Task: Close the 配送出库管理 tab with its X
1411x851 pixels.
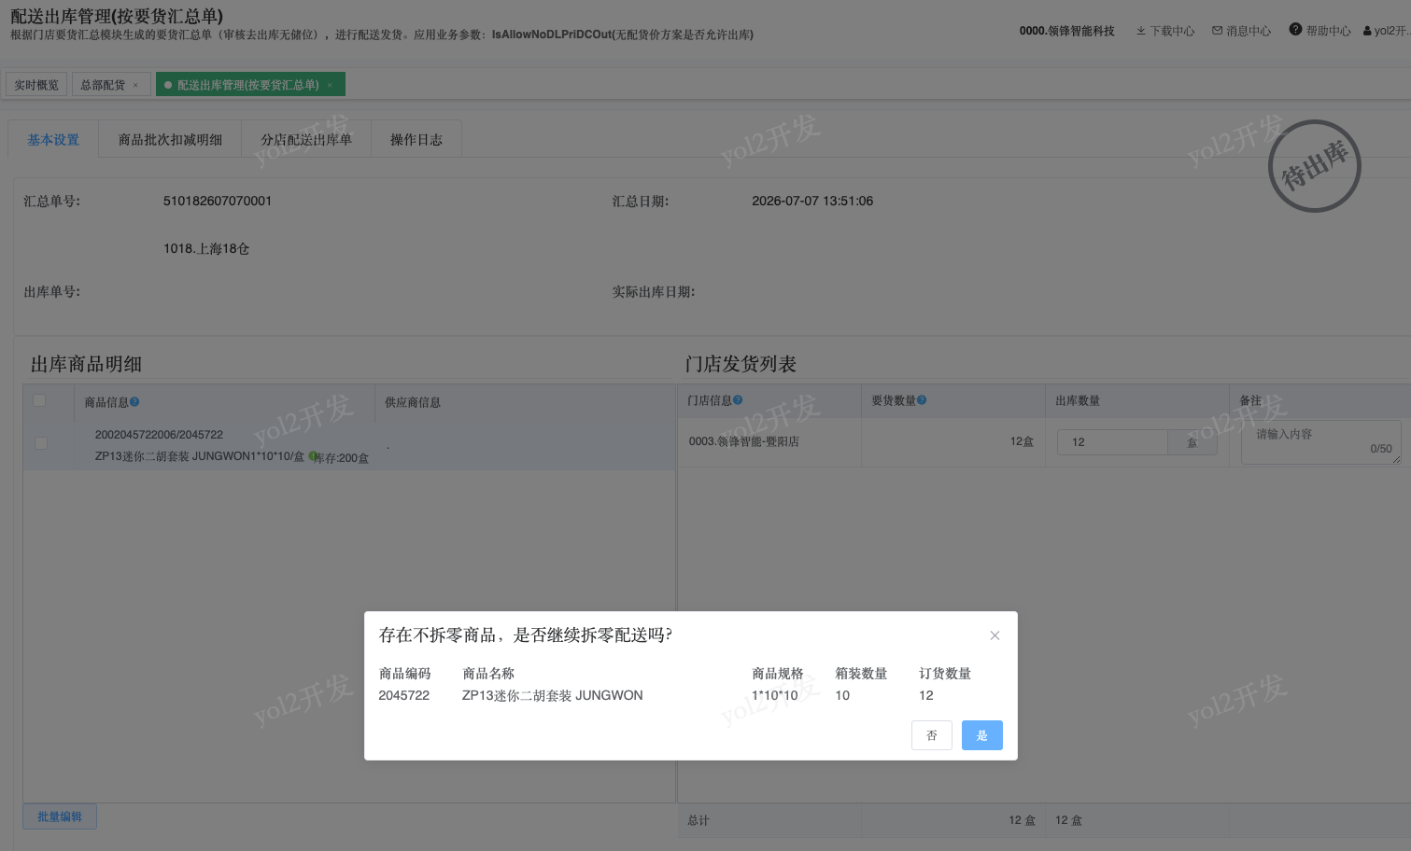Action: tap(330, 85)
